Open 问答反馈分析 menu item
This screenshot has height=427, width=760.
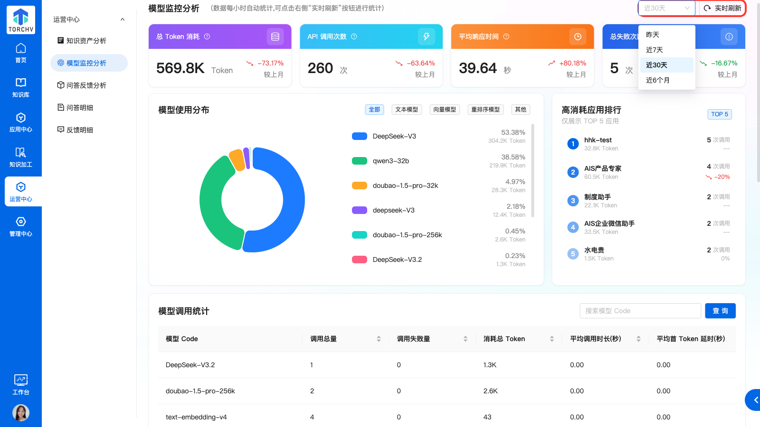(86, 85)
